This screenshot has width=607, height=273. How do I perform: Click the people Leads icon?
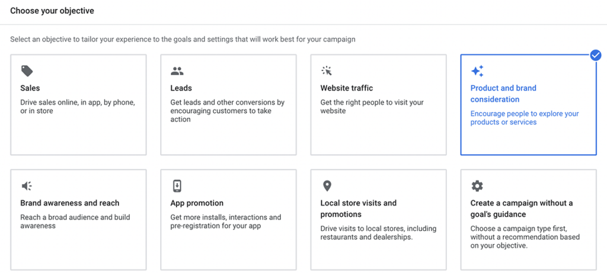coord(177,71)
